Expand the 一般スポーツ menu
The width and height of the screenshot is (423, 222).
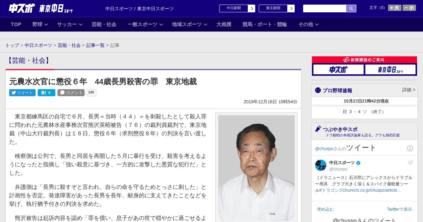(x=145, y=24)
